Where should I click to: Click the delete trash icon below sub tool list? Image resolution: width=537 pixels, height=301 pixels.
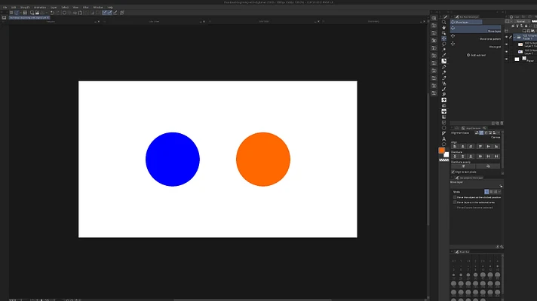(x=502, y=123)
